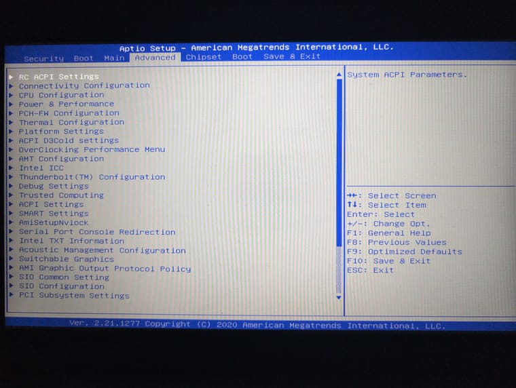The height and width of the screenshot is (388, 516).
Task: Click the F1: General Help hint
Action: [x=388, y=233]
